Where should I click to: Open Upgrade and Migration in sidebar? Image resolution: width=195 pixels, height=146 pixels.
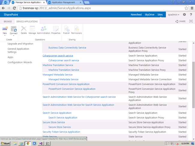click(x=20, y=44)
